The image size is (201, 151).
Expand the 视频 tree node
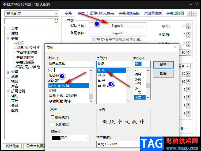[x=8, y=82]
